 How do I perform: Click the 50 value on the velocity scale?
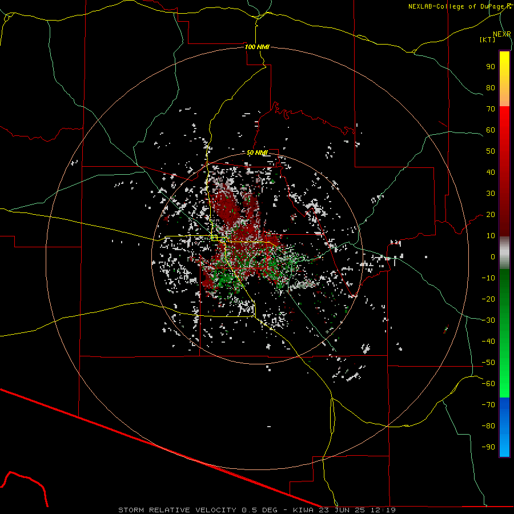(x=491, y=151)
